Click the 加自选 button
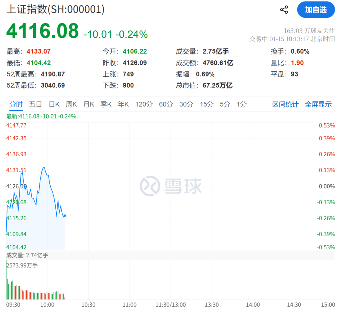 coord(316,10)
